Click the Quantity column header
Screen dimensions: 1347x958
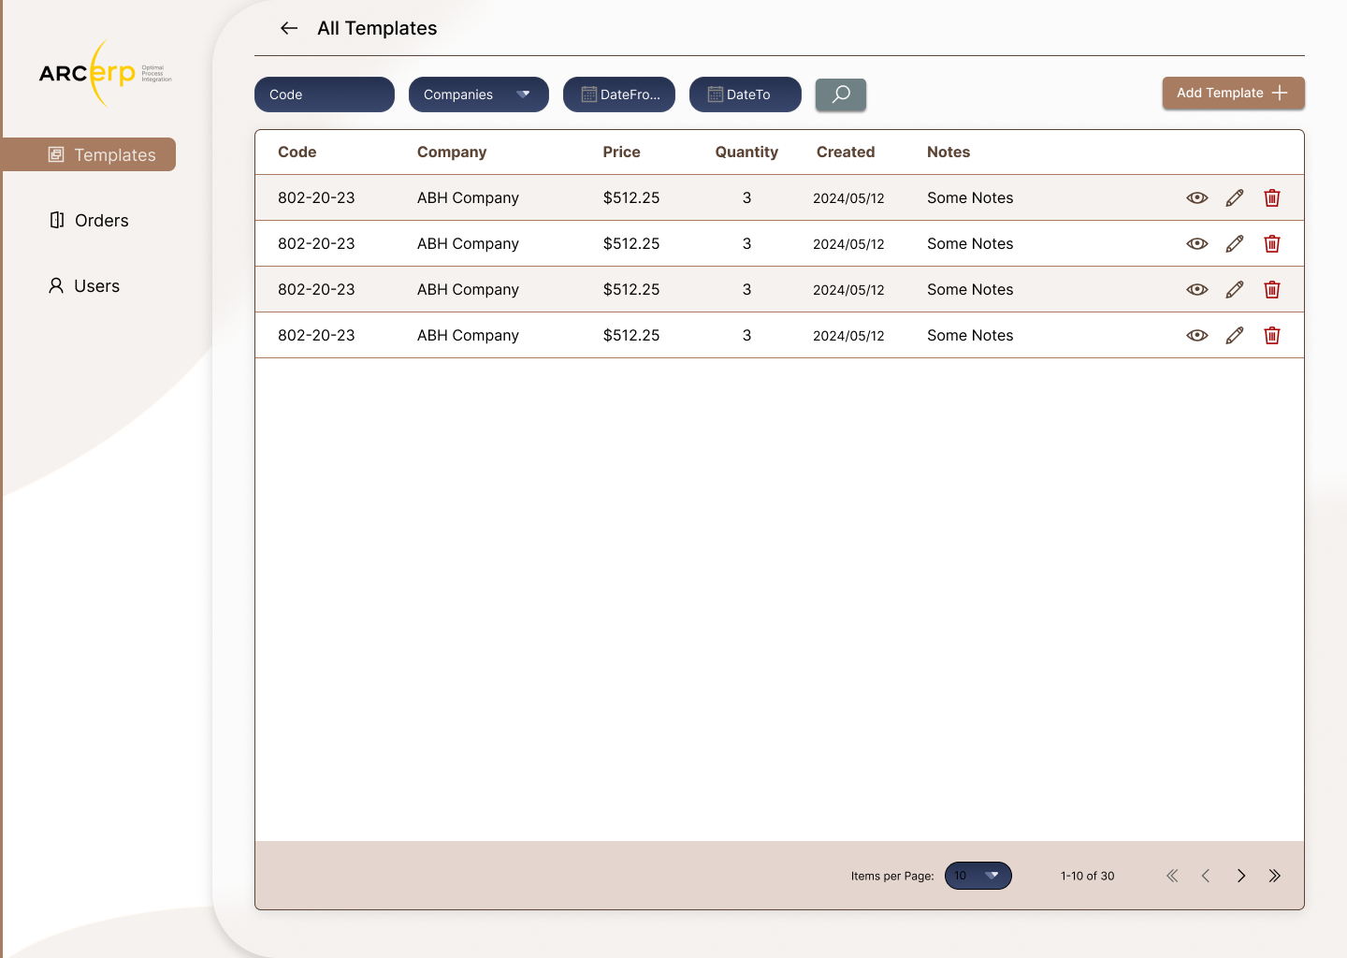tap(746, 152)
